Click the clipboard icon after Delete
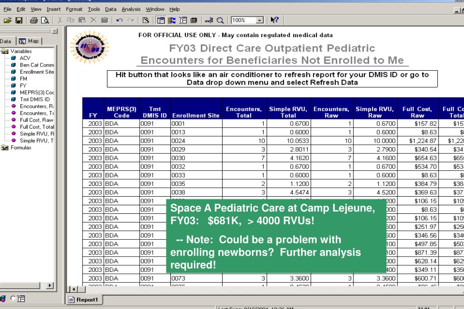Screen dimensions: 464x309 [x=105, y=20]
